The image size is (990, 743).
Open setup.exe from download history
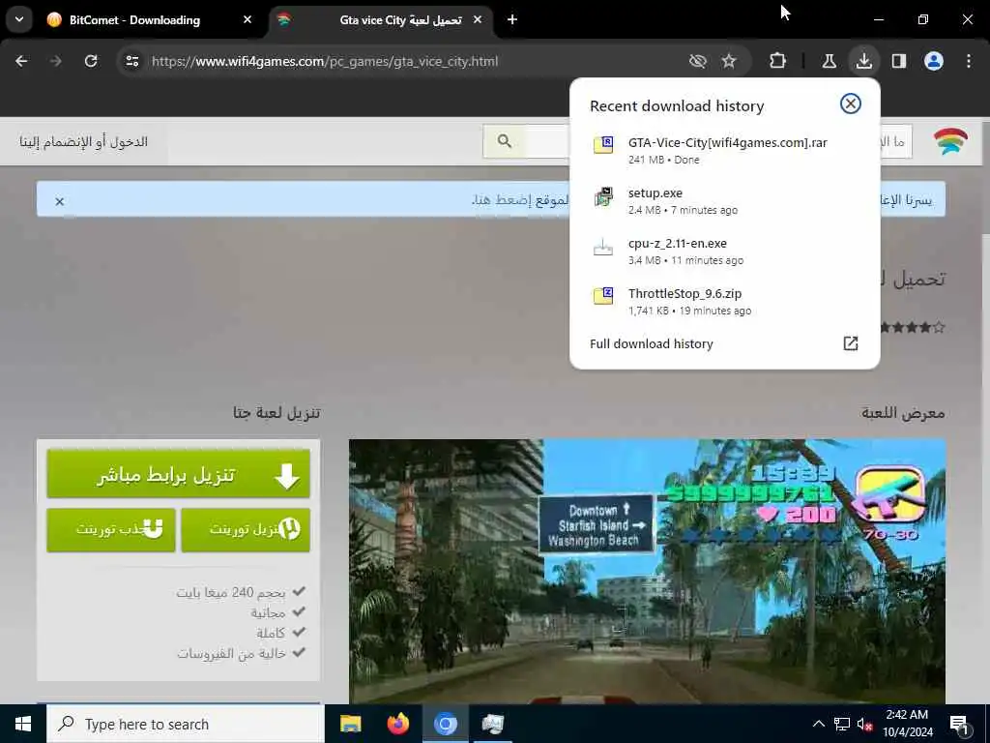pos(724,201)
